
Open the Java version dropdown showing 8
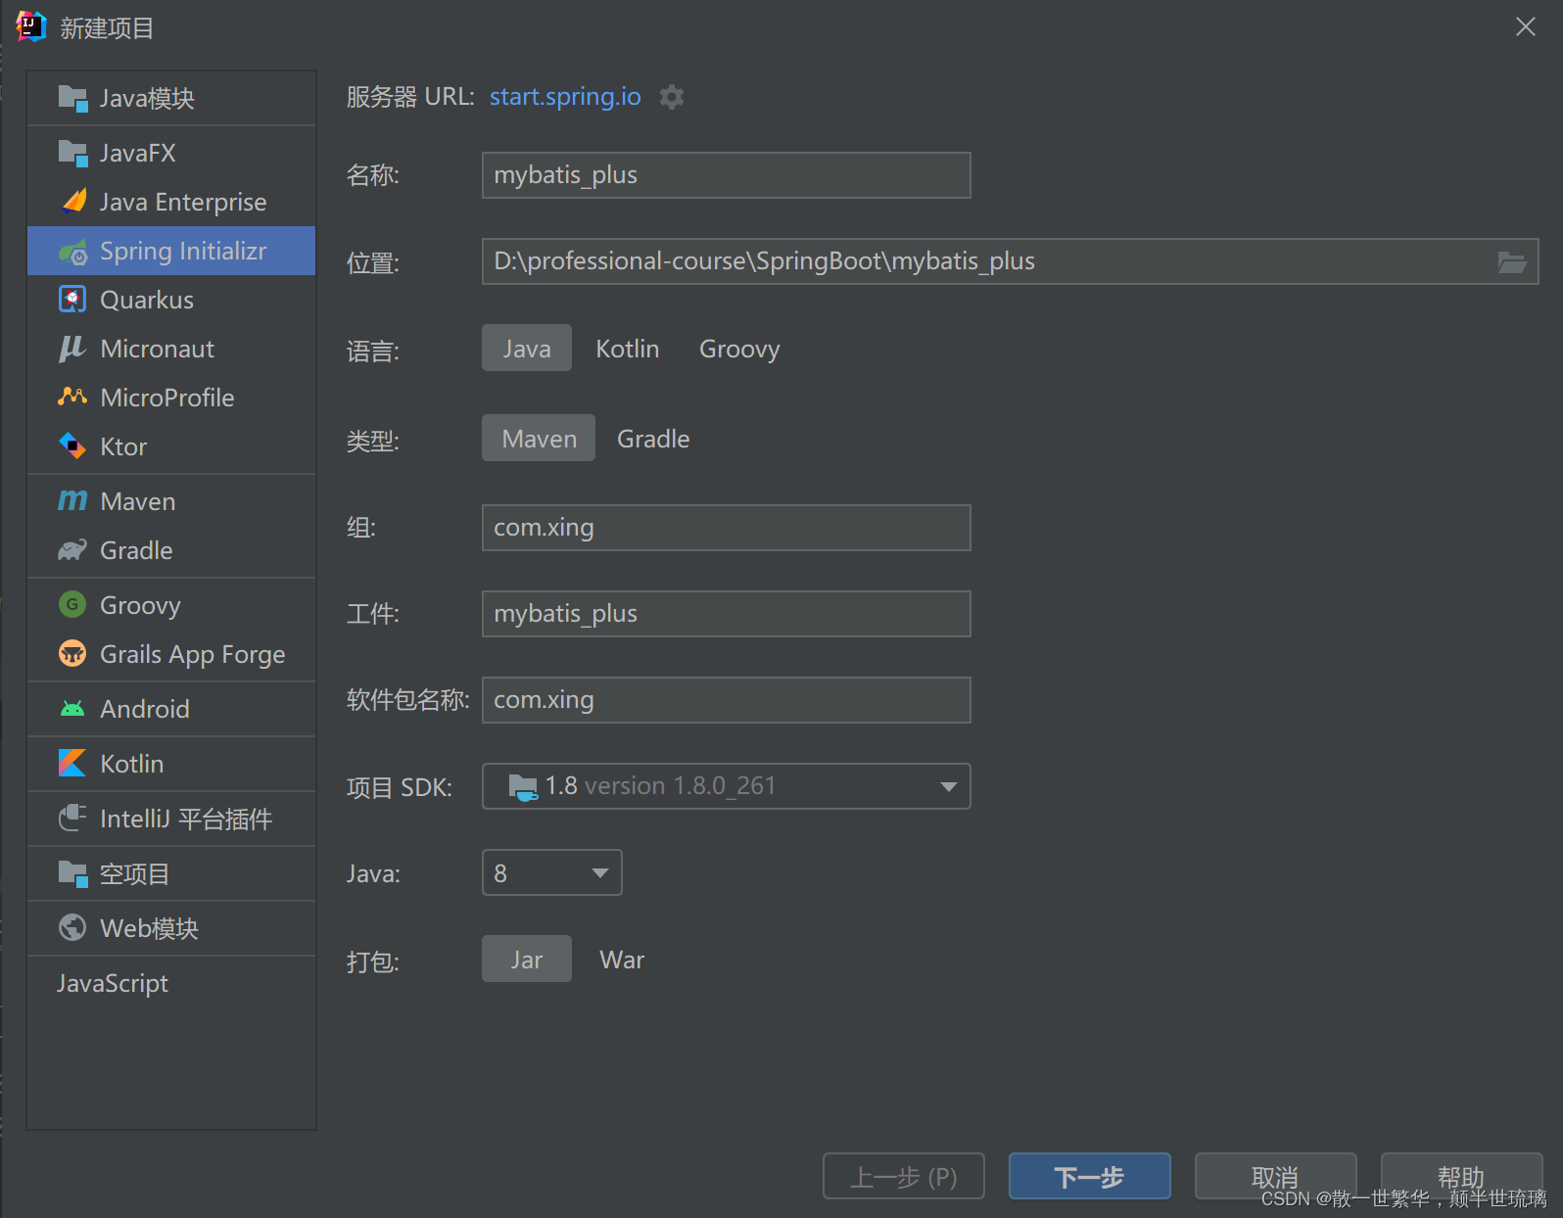(552, 872)
